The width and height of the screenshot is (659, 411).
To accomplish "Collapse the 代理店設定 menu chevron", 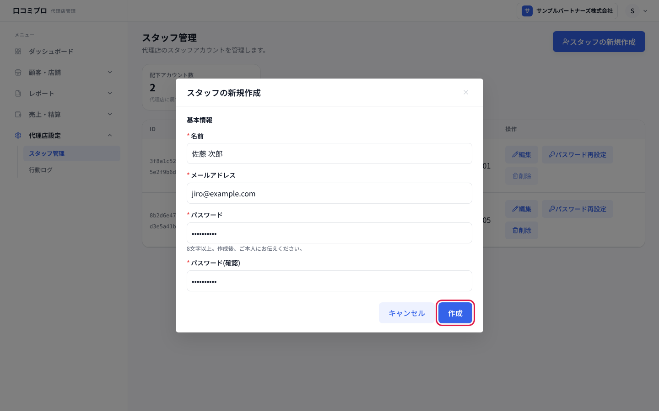I will pyautogui.click(x=110, y=135).
